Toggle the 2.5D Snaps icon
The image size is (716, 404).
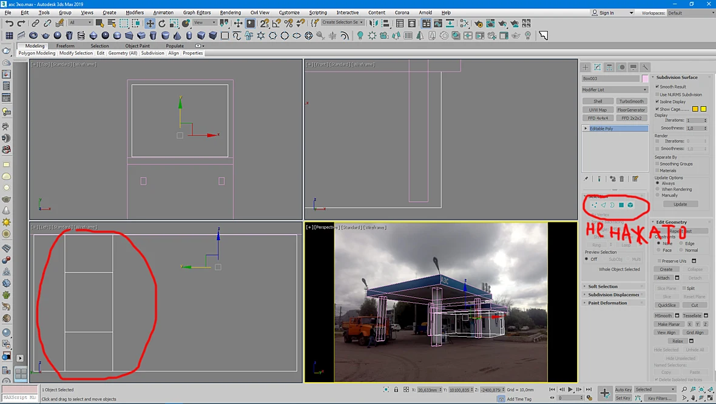point(265,23)
